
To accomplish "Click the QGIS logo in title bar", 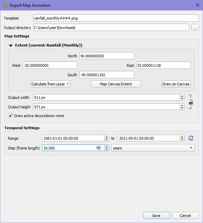I will point(6,5).
